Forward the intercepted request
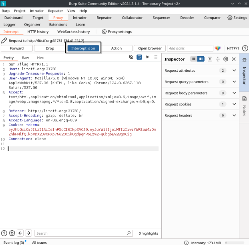The height and width of the screenshot is (245, 249). [17, 48]
